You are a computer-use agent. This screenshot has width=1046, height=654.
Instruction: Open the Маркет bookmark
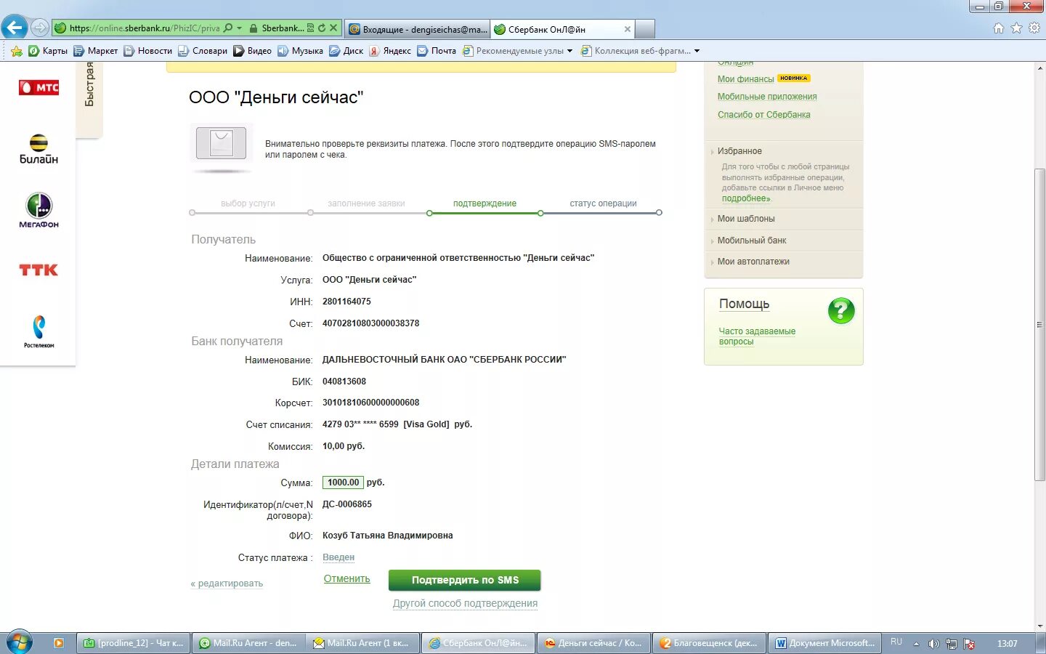point(95,51)
